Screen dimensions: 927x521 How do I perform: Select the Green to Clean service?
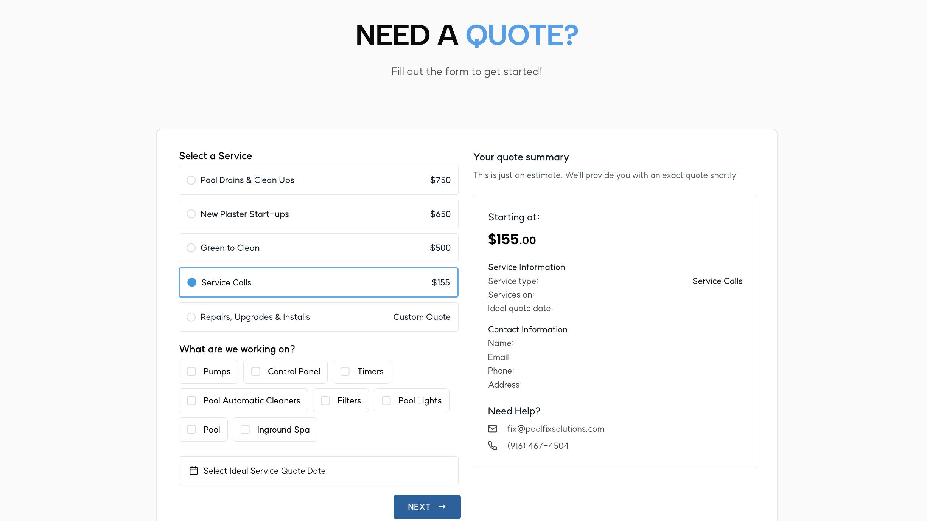[191, 248]
